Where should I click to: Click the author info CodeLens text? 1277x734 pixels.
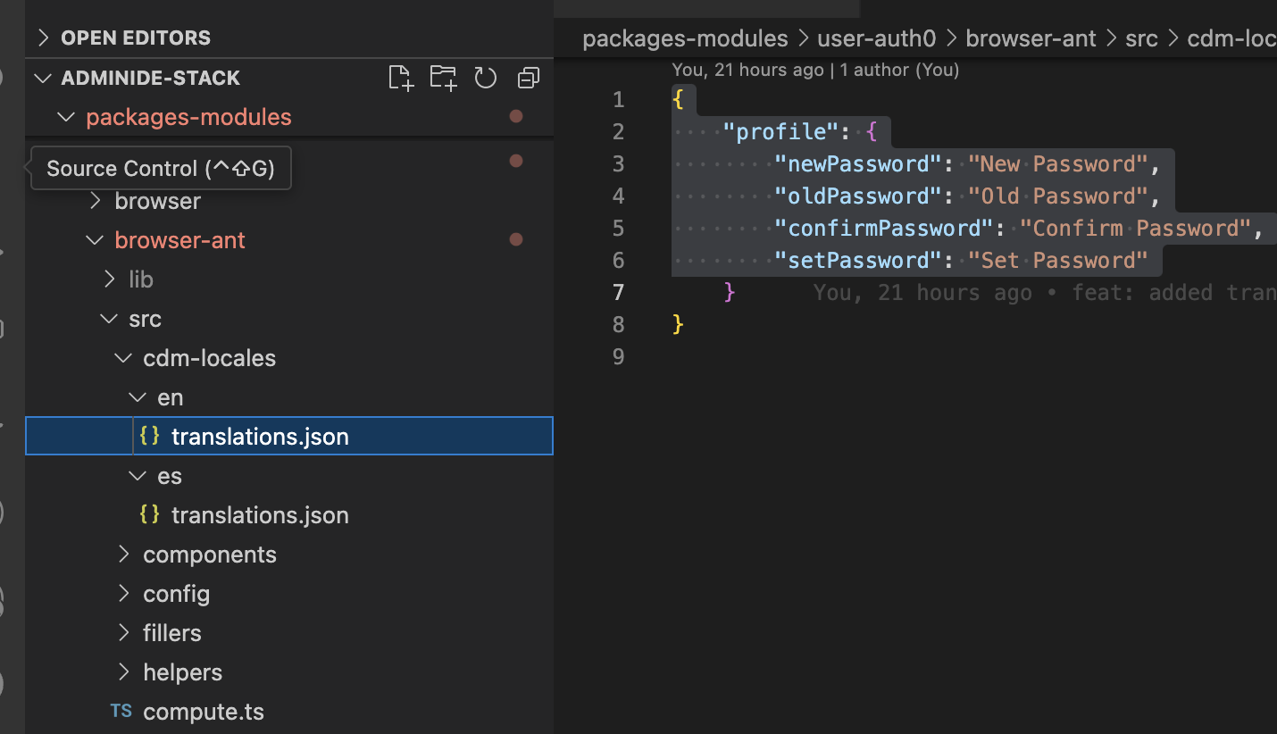[x=815, y=70]
